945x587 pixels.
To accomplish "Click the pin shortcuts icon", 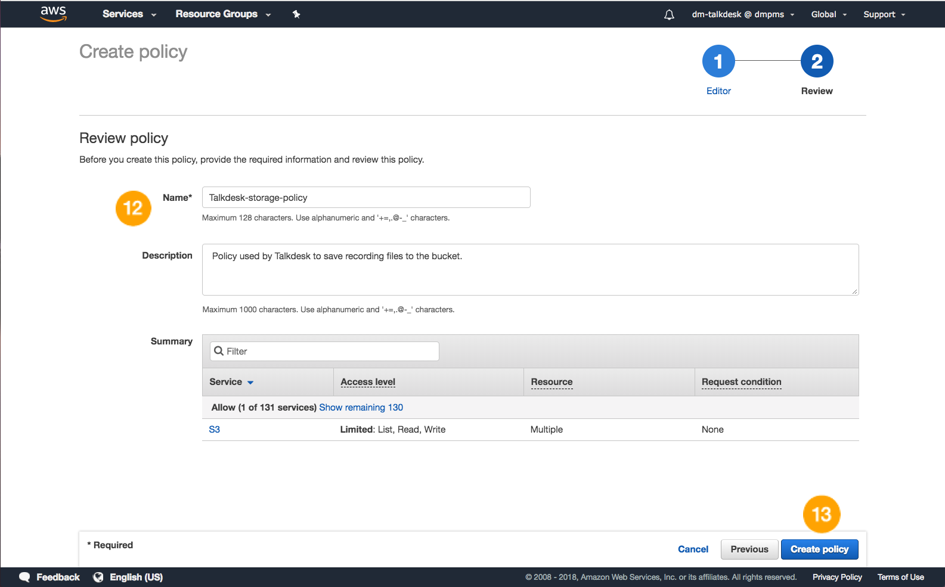I will click(x=296, y=14).
